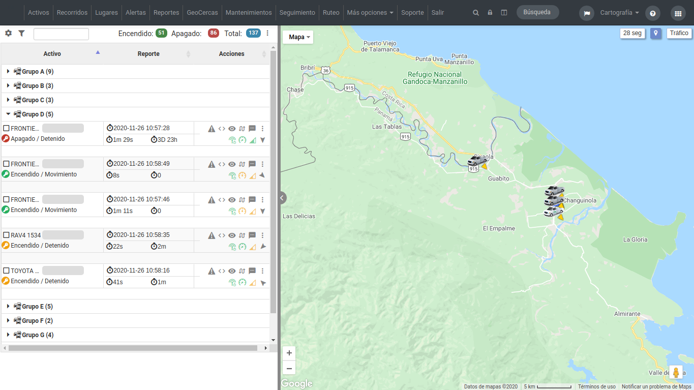The width and height of the screenshot is (694, 390).
Task: Tick the RAV4 1534 checkbox
Action: 7,235
